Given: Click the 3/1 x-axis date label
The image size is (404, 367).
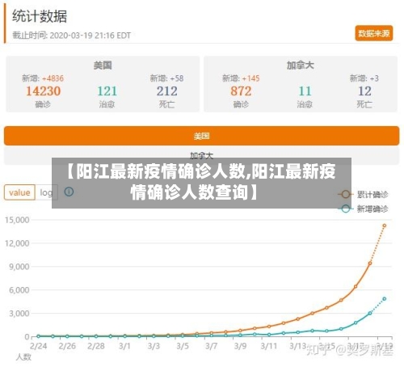Looking at the screenshot, I should [124, 346].
